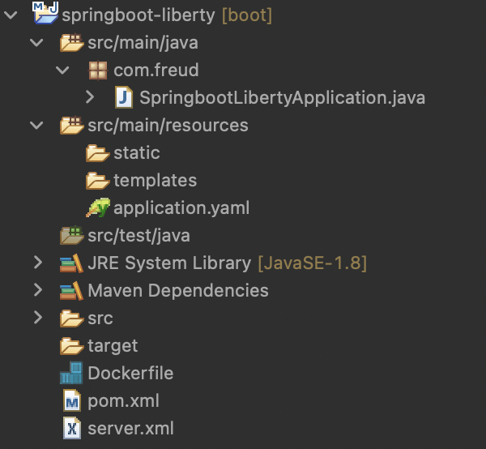Select the src/main/resources label
The image size is (486, 449).
168,126
